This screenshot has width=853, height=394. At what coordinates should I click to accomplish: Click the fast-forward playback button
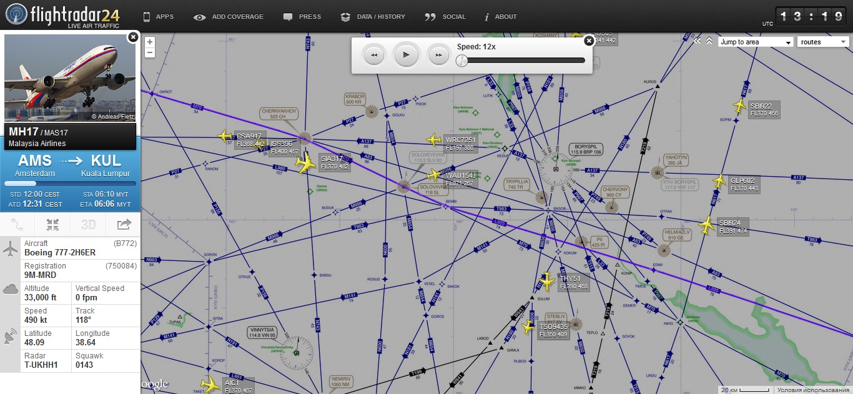[x=438, y=55]
